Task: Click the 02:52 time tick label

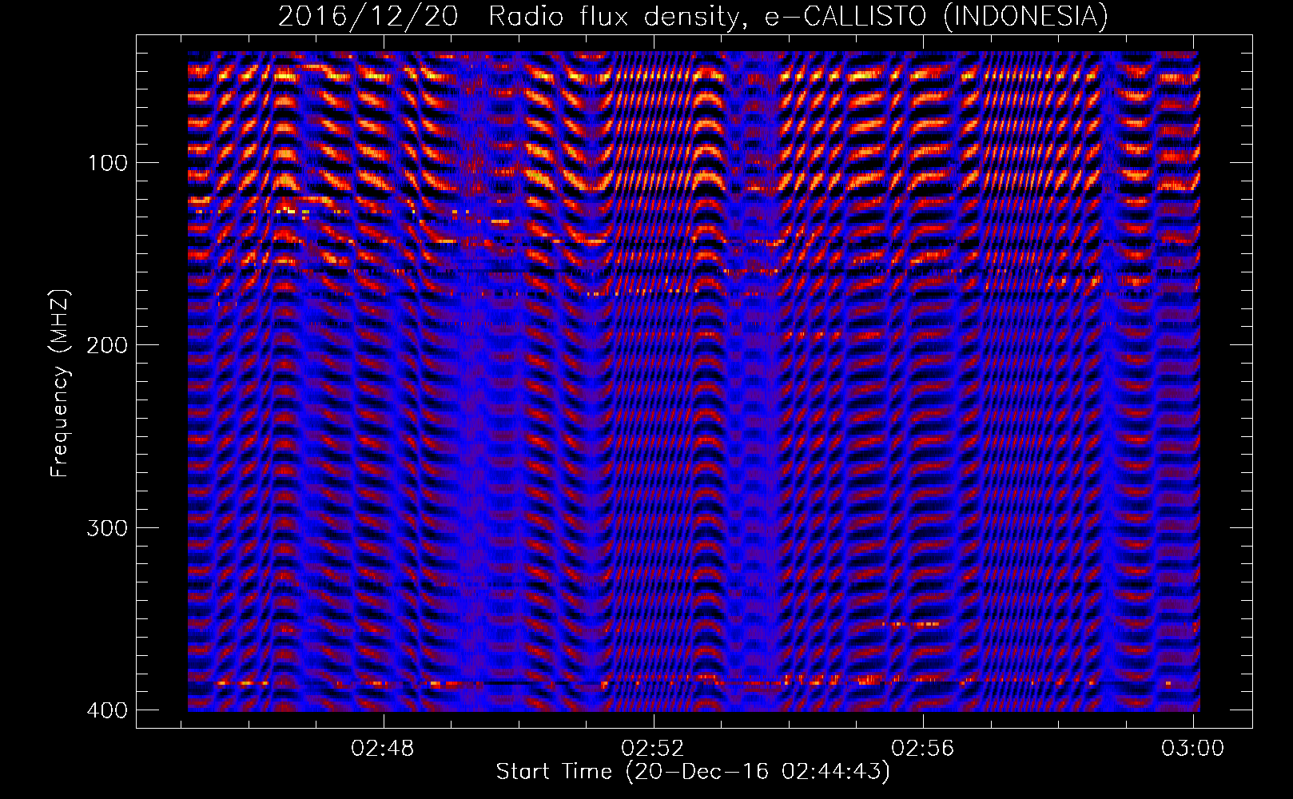Action: 653,748
